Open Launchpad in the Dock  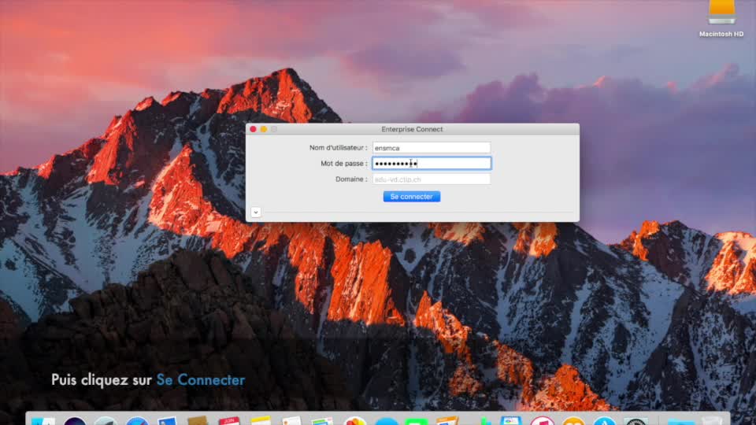click(x=106, y=421)
